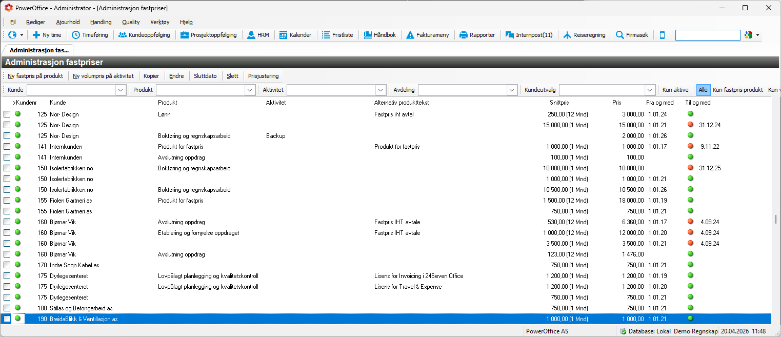This screenshot has height=337, width=781.
Task: Click the Prisjustering button
Action: coord(263,76)
